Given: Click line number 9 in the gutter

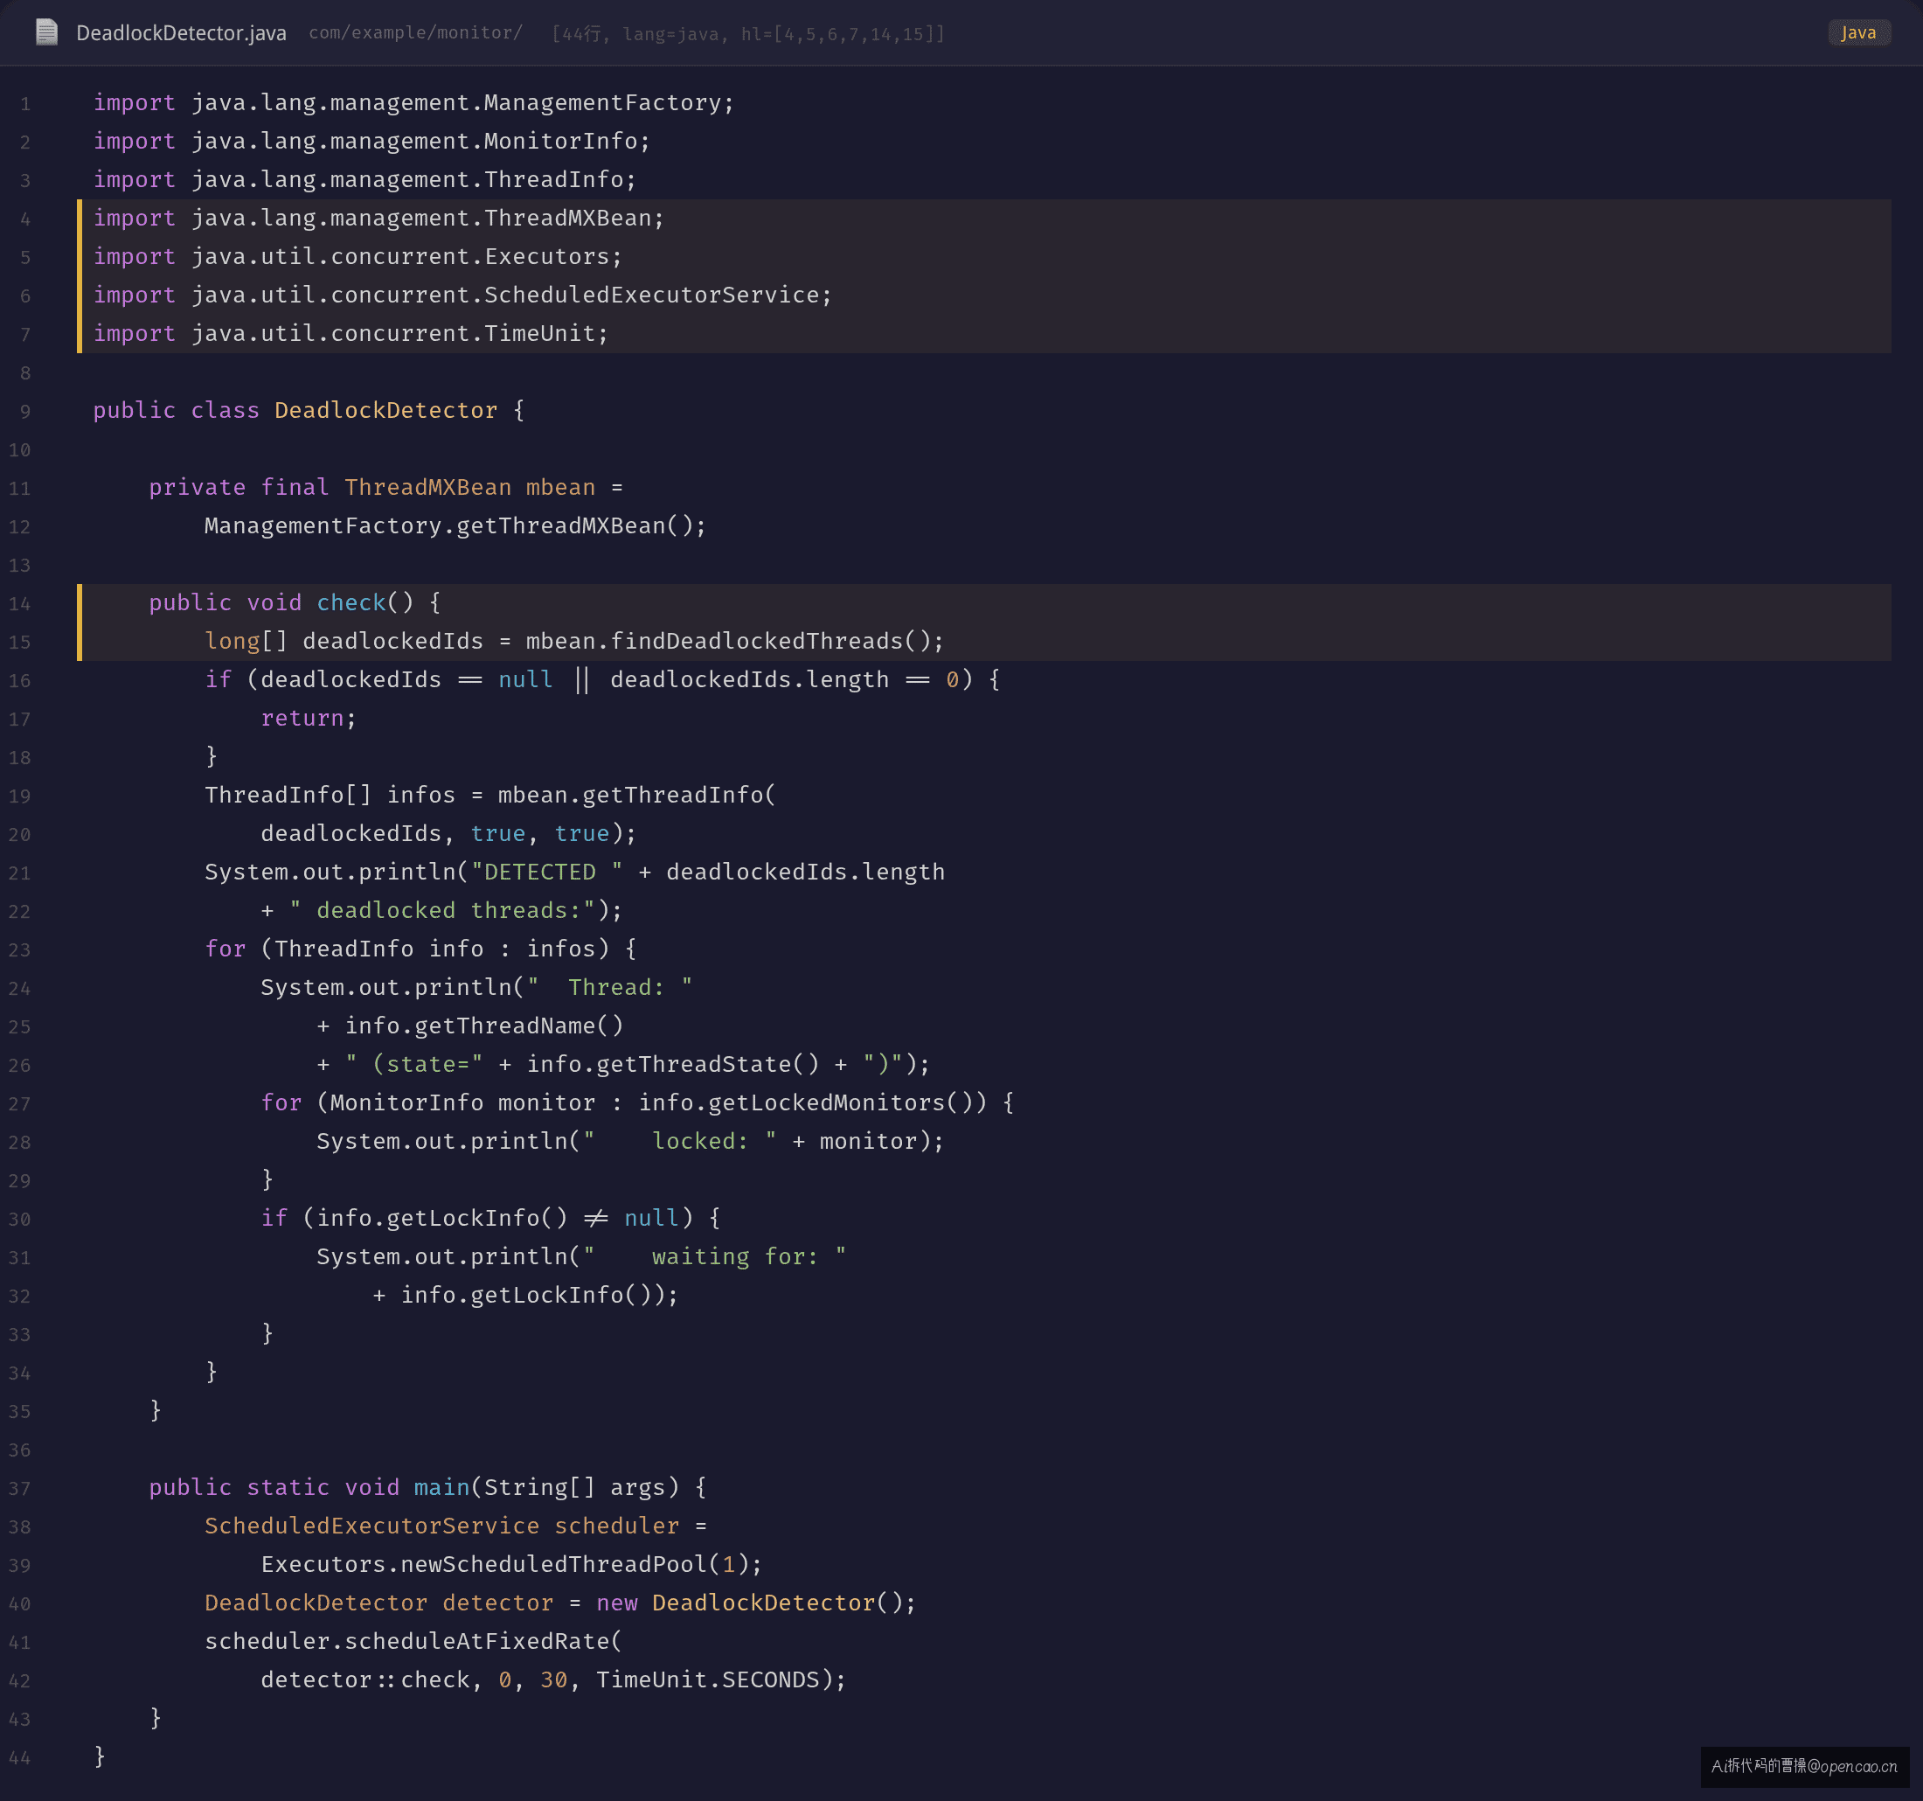Looking at the screenshot, I should pos(25,411).
